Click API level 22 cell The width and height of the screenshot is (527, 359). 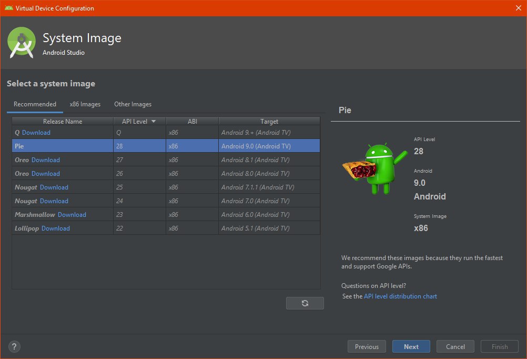coord(140,228)
